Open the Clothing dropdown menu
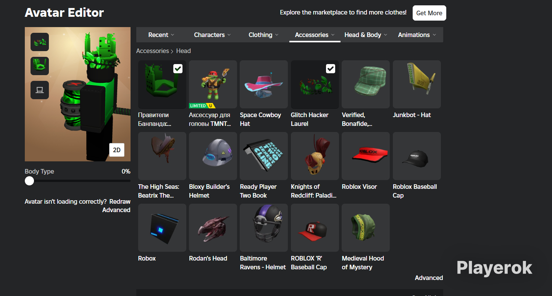The height and width of the screenshot is (296, 552). [x=264, y=35]
